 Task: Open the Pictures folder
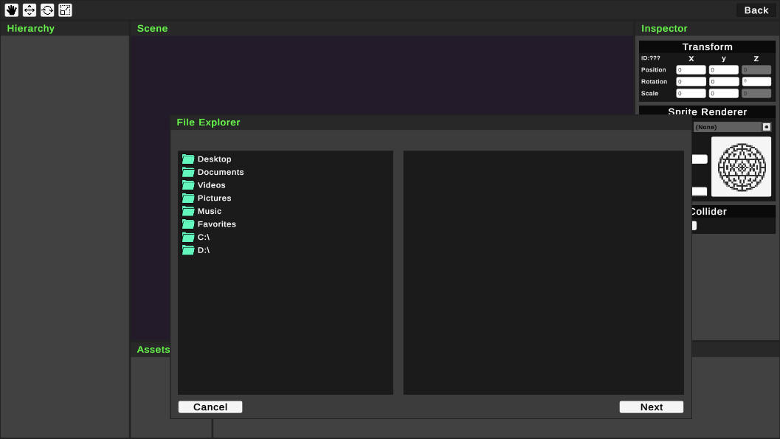click(x=214, y=198)
